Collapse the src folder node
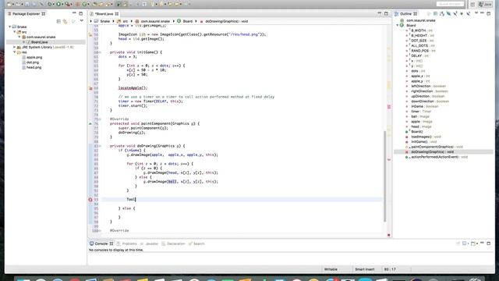 [15, 32]
